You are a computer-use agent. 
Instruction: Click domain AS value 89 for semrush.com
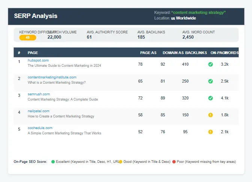(x=163, y=98)
